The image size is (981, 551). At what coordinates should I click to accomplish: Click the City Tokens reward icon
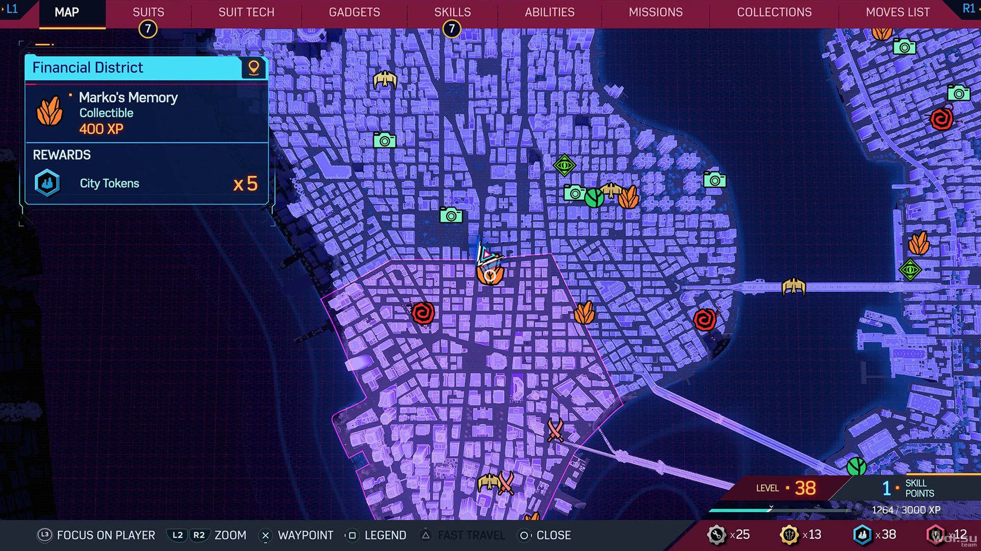(x=47, y=183)
